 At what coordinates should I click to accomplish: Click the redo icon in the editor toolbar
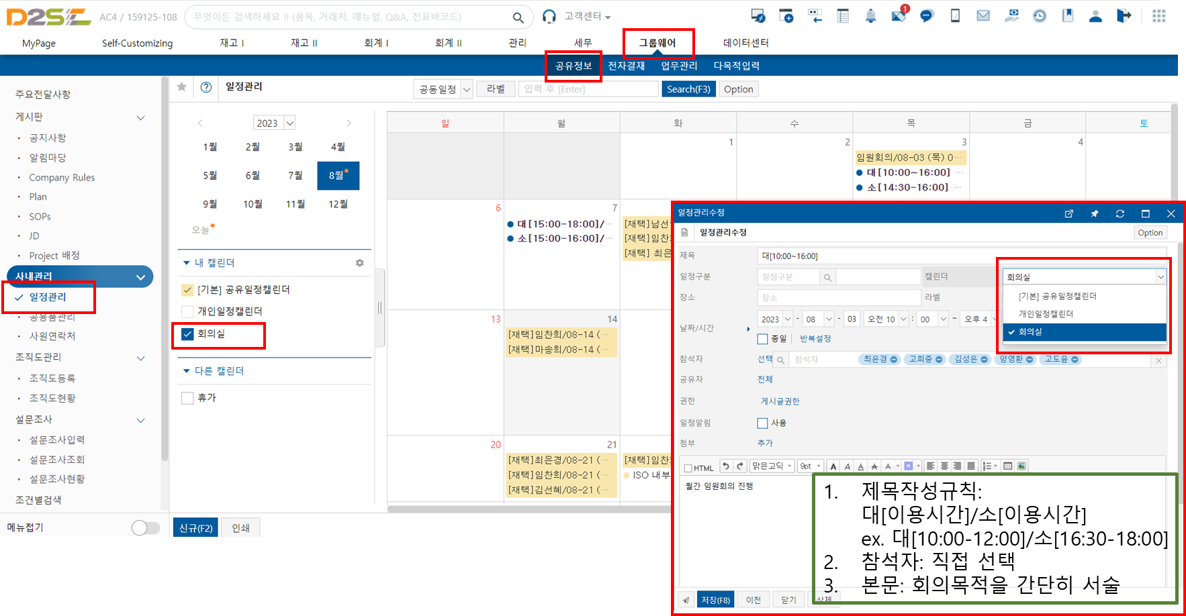(x=740, y=466)
